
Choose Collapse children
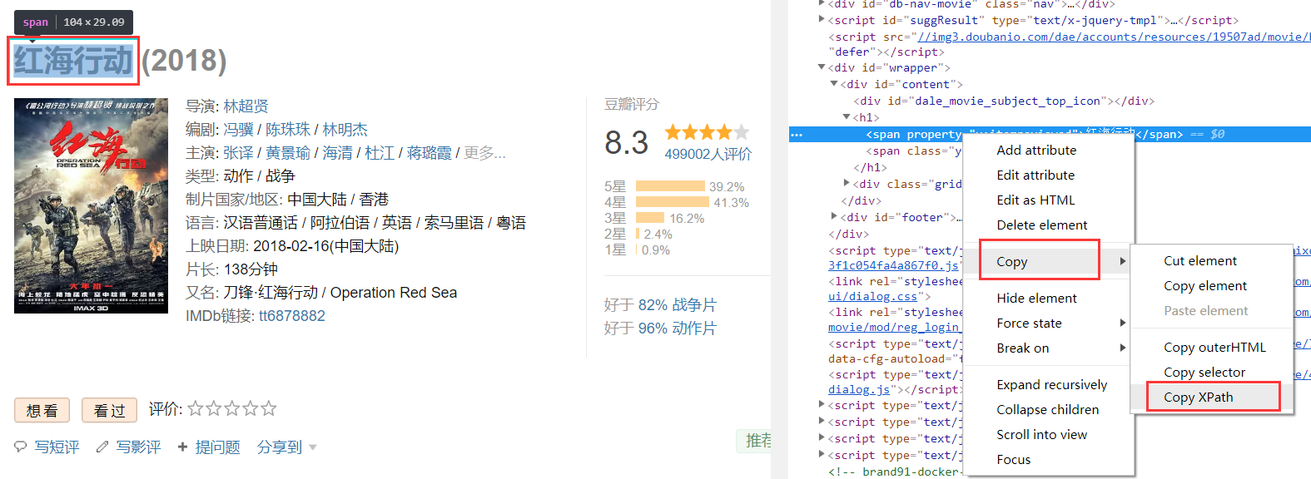(1048, 409)
